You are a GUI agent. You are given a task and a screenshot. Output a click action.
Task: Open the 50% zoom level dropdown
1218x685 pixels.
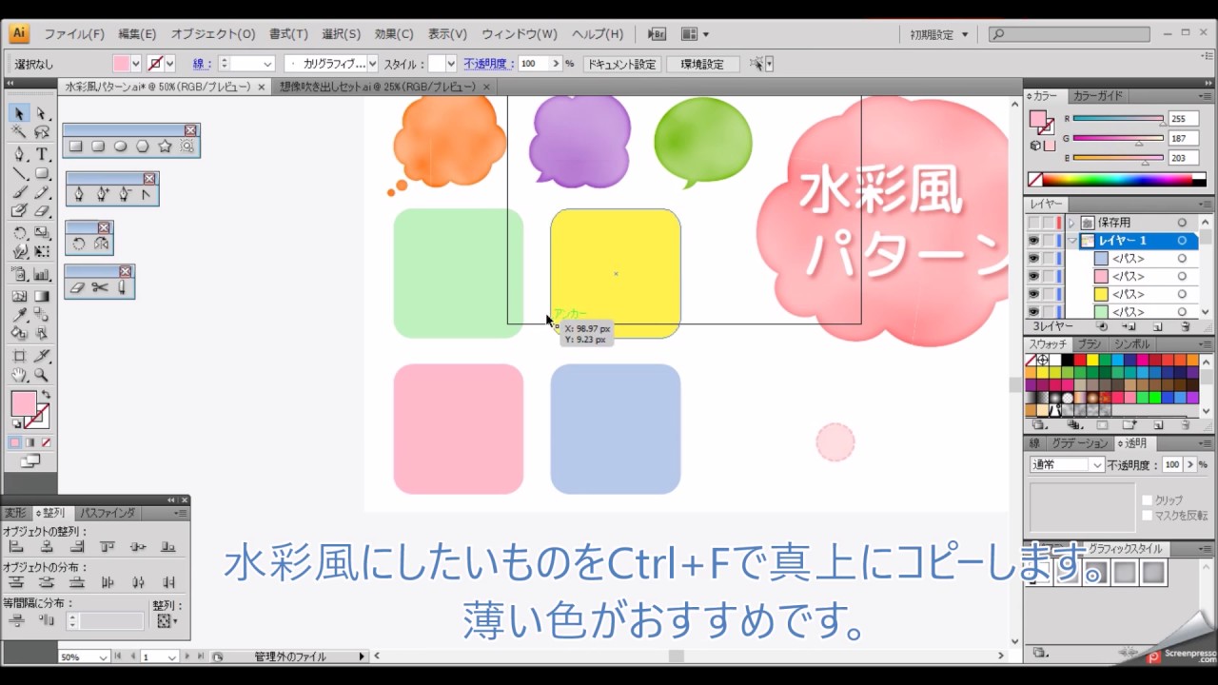point(104,656)
